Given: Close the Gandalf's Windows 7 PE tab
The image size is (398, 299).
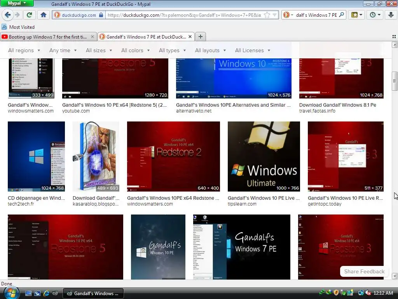Looking at the screenshot, I should coord(190,37).
